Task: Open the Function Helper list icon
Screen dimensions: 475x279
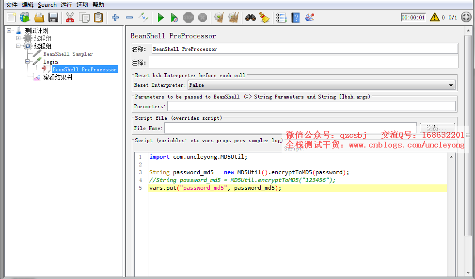Action: (x=281, y=17)
